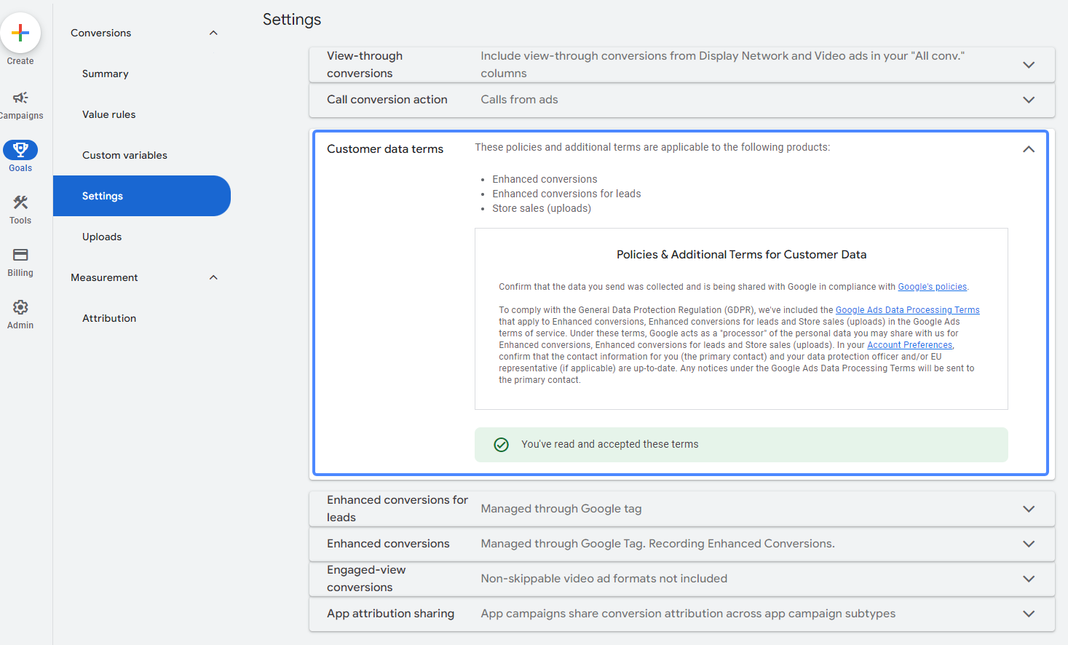Click 'You've read and accepted these terms'

click(x=609, y=444)
